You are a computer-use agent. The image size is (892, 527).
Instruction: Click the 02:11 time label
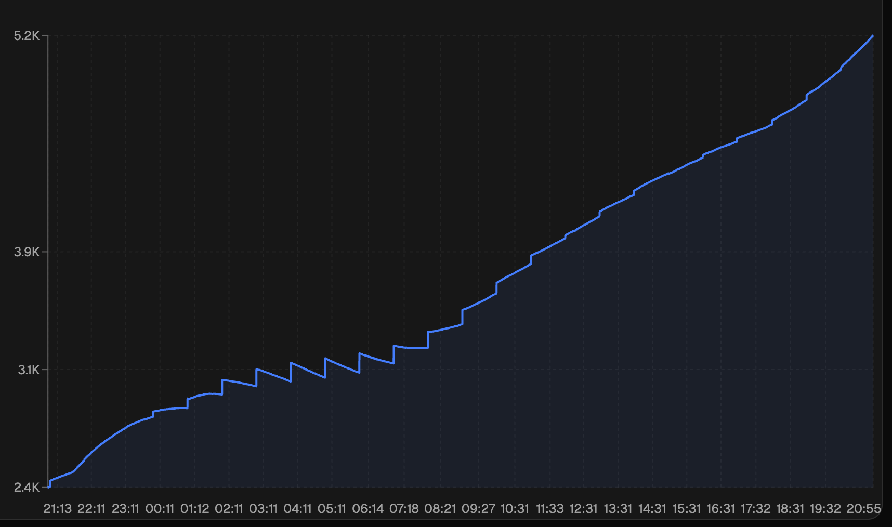click(x=229, y=509)
